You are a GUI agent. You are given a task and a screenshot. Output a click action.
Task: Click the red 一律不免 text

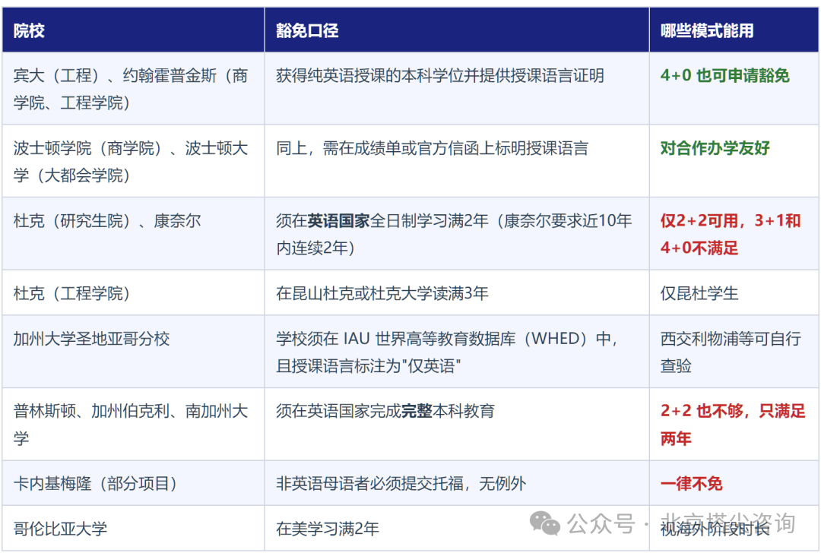(691, 483)
